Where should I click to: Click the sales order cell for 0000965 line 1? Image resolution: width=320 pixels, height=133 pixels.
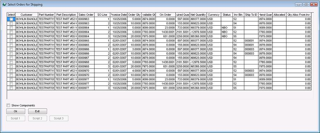pos(86,41)
